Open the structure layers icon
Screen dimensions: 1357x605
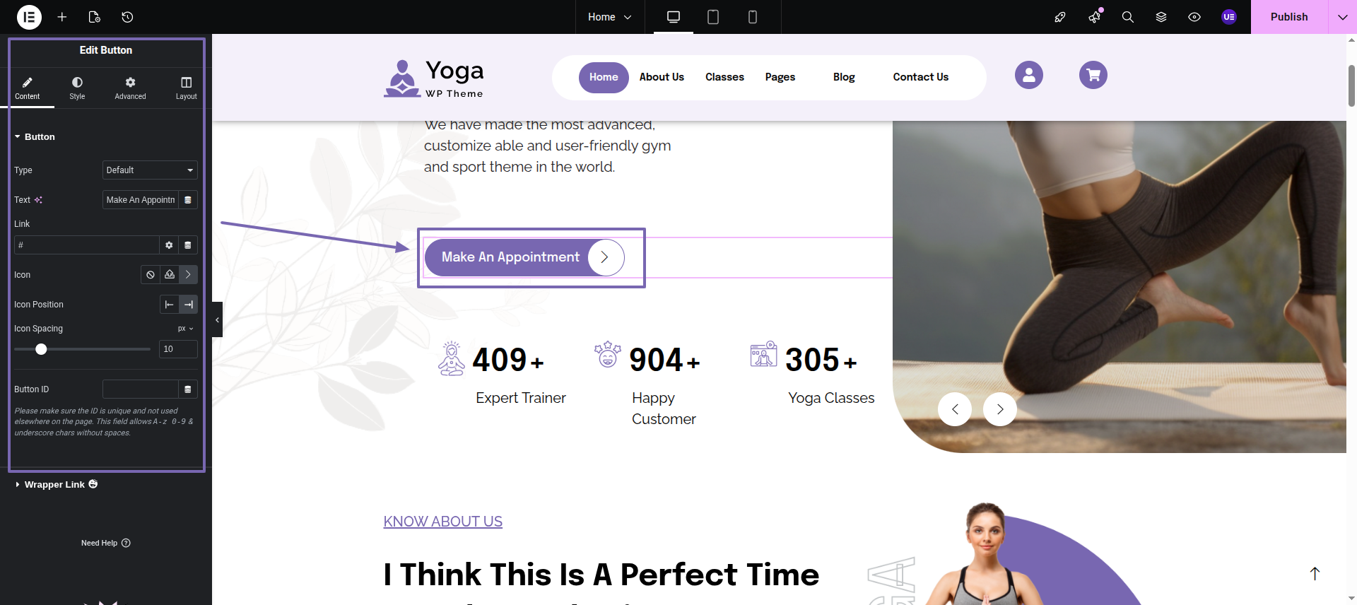pyautogui.click(x=1161, y=17)
